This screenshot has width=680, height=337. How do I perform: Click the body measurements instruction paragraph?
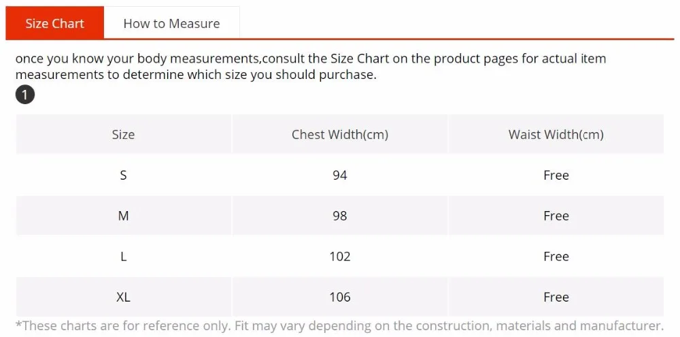click(x=311, y=67)
